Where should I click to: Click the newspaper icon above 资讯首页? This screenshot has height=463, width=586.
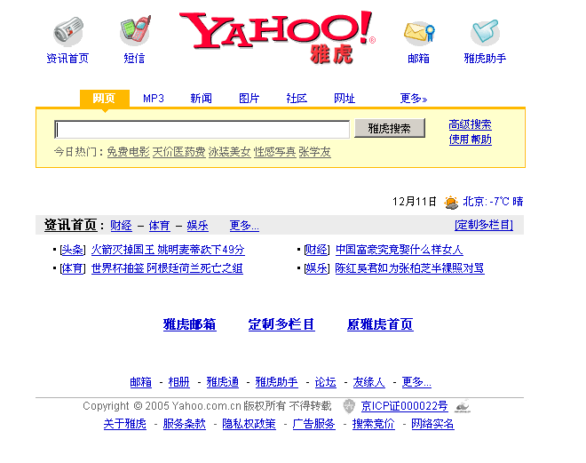coord(68,31)
